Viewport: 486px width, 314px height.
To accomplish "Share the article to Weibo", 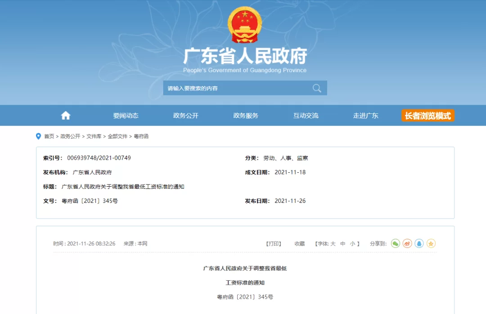I will pos(407,243).
